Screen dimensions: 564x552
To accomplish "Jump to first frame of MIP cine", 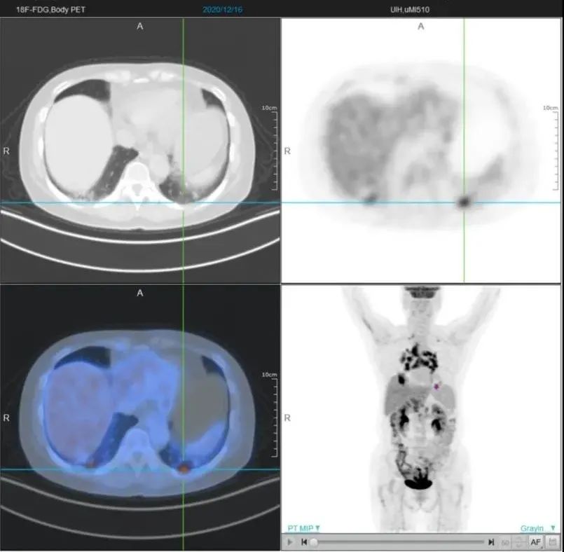I will coord(304,541).
